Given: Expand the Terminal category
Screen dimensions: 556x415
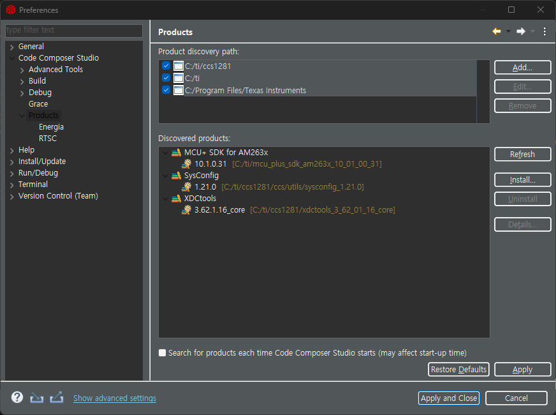Looking at the screenshot, I should point(11,185).
